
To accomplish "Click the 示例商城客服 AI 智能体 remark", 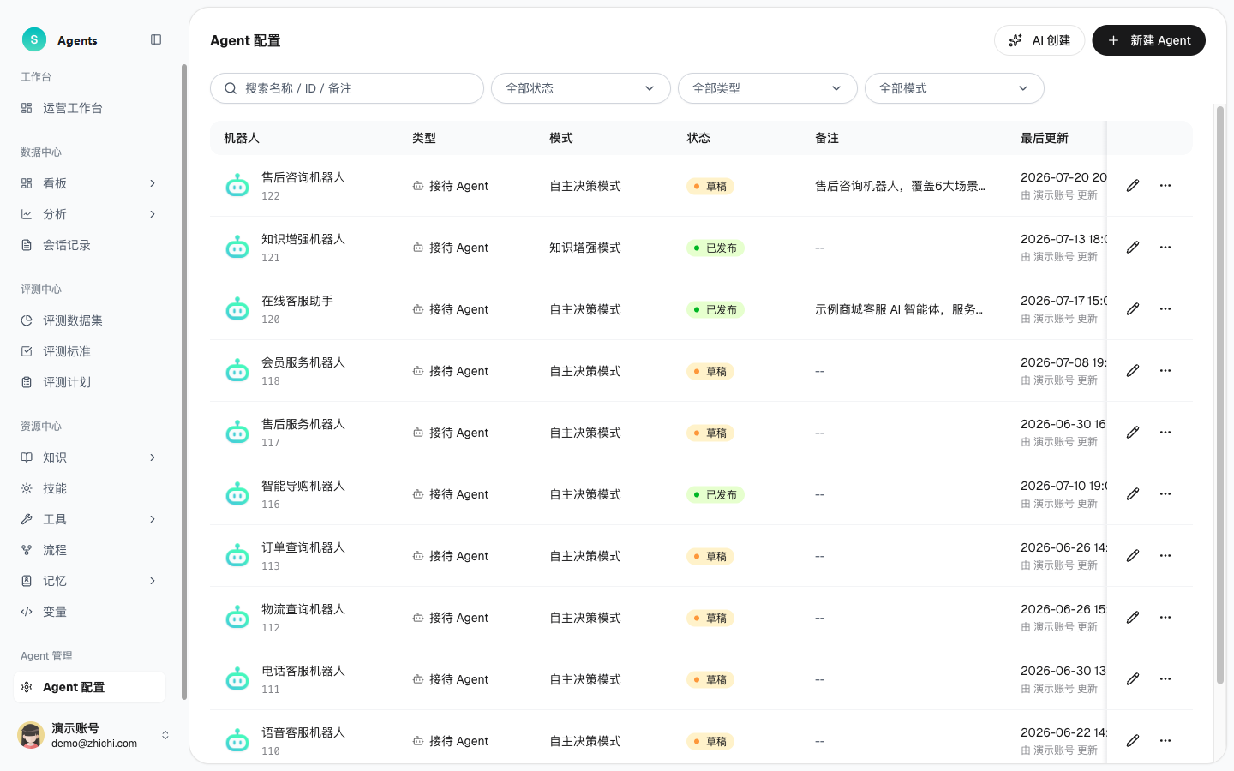I will click(899, 309).
